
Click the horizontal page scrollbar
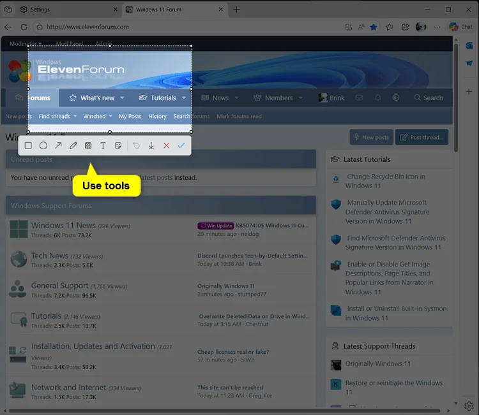pyautogui.click(x=224, y=411)
